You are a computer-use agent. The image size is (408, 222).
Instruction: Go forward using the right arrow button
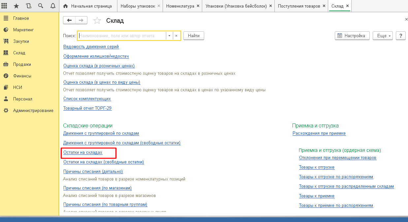(x=81, y=20)
